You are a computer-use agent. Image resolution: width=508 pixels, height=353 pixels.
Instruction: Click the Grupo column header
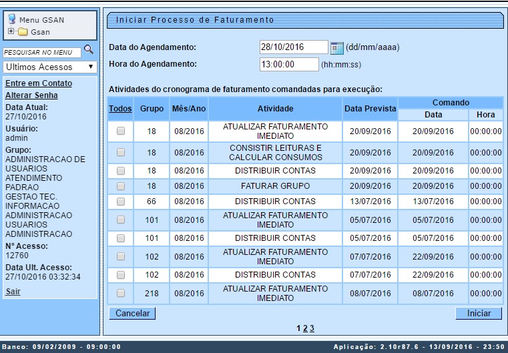tap(152, 109)
